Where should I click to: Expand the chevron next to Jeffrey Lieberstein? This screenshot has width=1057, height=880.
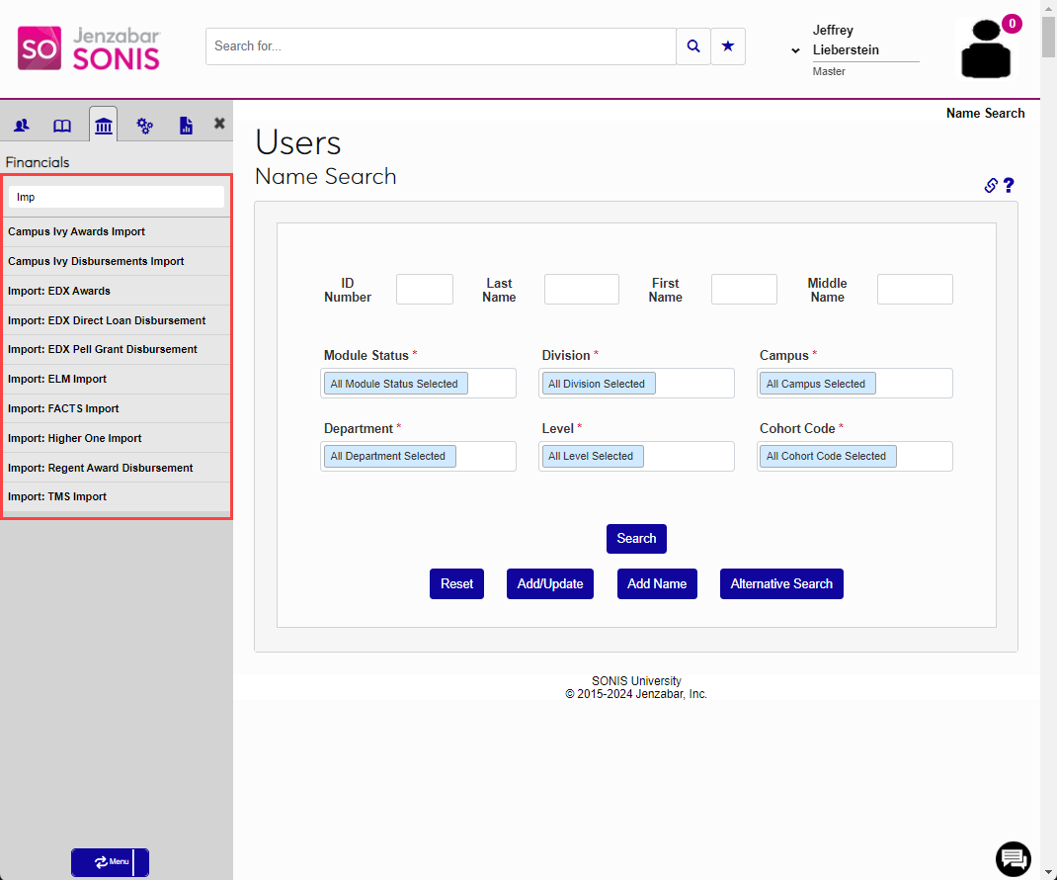click(794, 49)
